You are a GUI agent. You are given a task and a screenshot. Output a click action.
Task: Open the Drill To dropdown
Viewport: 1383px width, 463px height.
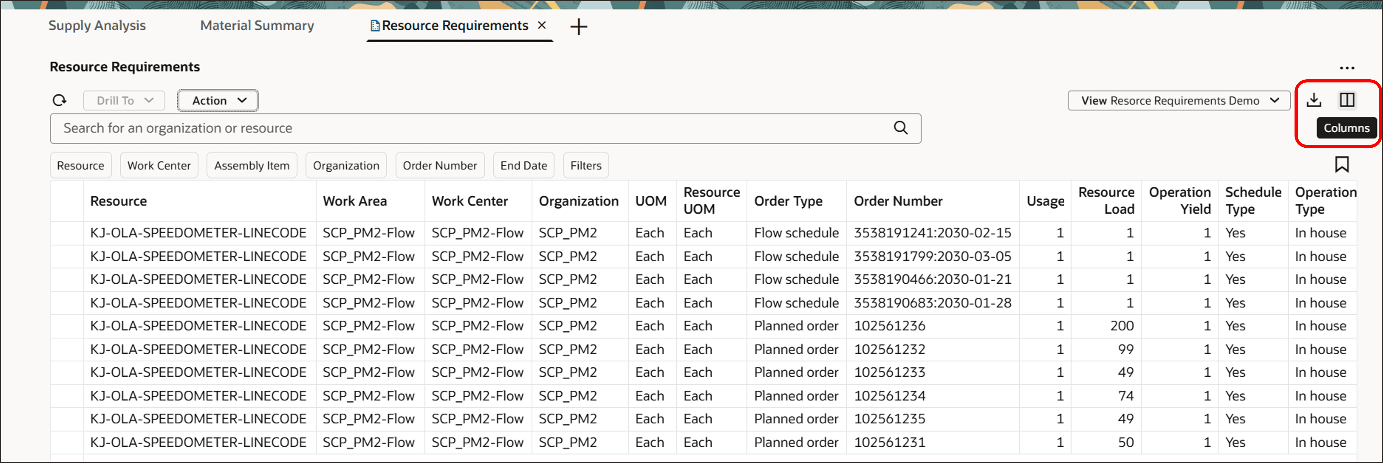(124, 100)
